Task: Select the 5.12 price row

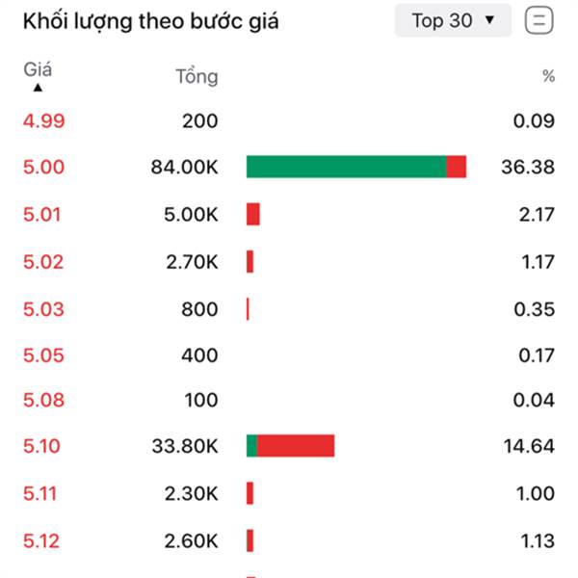Action: tap(289, 541)
